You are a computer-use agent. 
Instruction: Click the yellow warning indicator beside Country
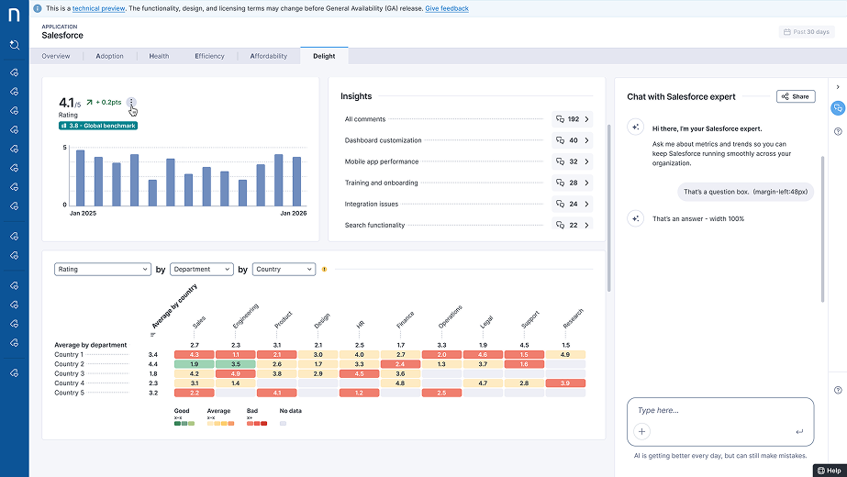[x=324, y=269]
